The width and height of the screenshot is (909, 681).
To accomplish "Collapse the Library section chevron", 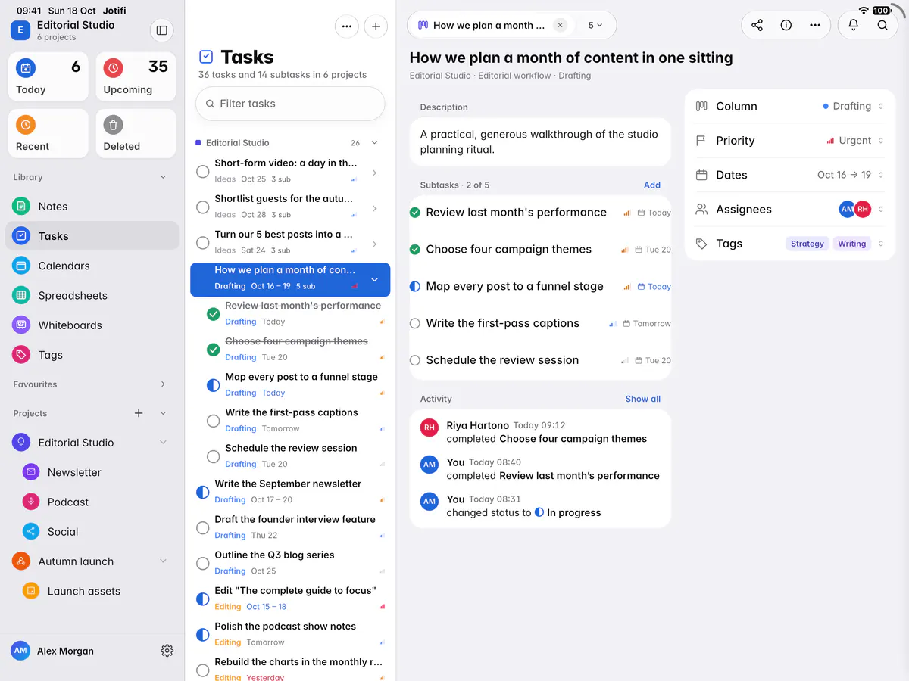I will click(x=163, y=177).
